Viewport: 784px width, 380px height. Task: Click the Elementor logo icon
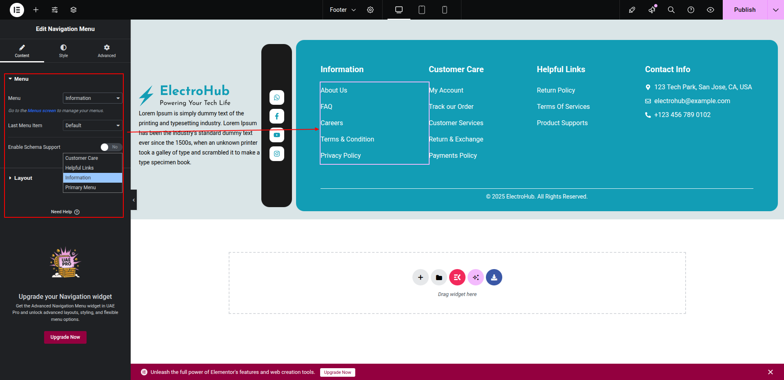coord(17,10)
